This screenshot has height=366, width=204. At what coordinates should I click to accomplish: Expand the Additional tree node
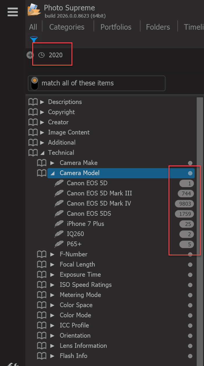coord(42,143)
